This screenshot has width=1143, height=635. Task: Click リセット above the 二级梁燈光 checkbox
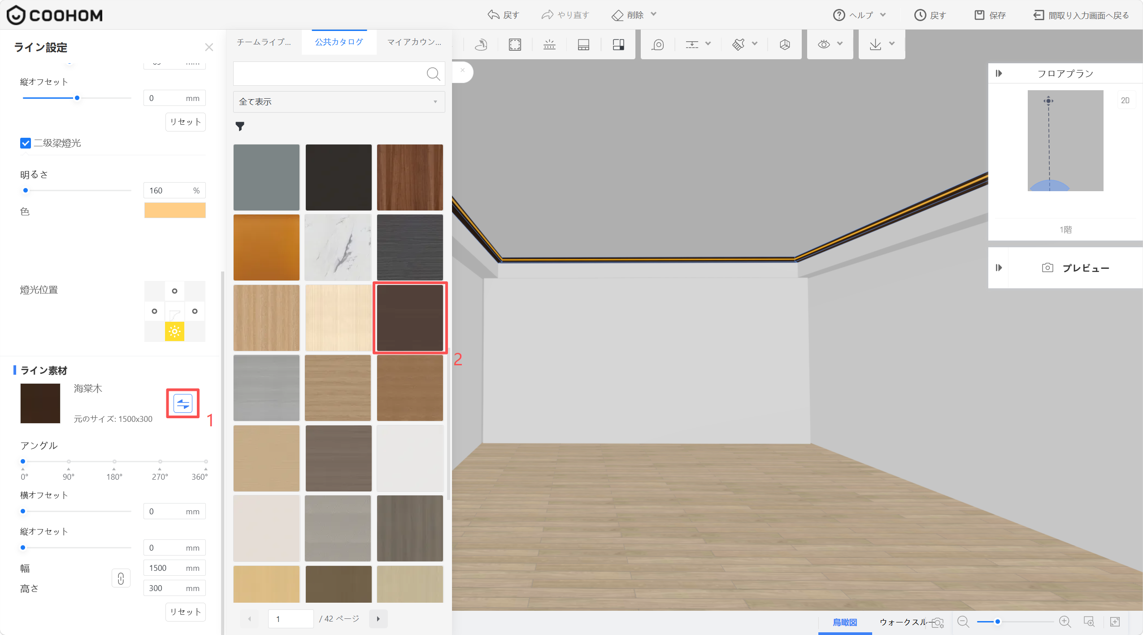(186, 122)
